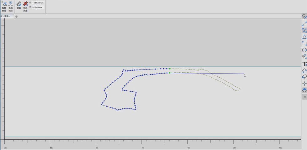Screen dimensions: 307x150
Task: Open the layers stack tool
Action: click(x=304, y=90)
